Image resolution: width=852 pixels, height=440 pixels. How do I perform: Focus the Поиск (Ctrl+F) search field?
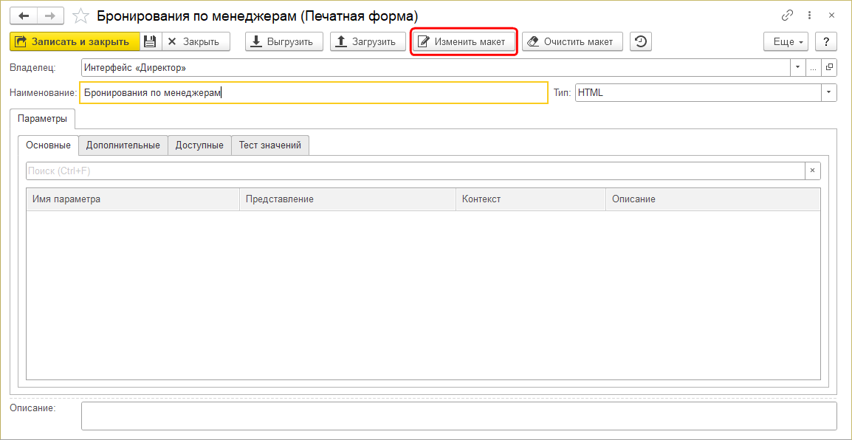pyautogui.click(x=415, y=171)
